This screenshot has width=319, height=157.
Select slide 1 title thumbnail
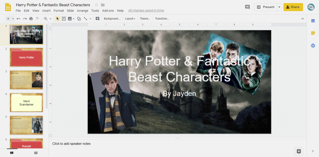pos(26,35)
